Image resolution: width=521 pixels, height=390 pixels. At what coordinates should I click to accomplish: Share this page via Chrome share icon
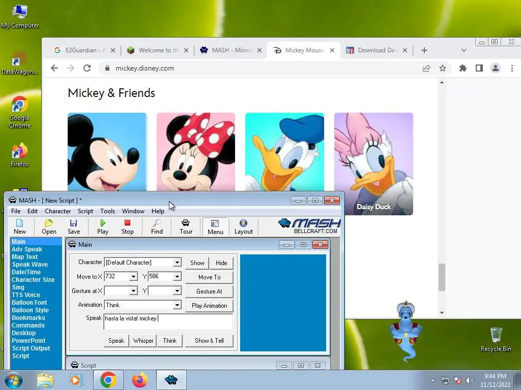click(426, 69)
